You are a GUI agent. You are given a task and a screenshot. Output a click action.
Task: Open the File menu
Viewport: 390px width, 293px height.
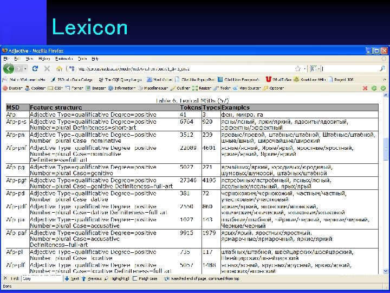pyautogui.click(x=6, y=59)
